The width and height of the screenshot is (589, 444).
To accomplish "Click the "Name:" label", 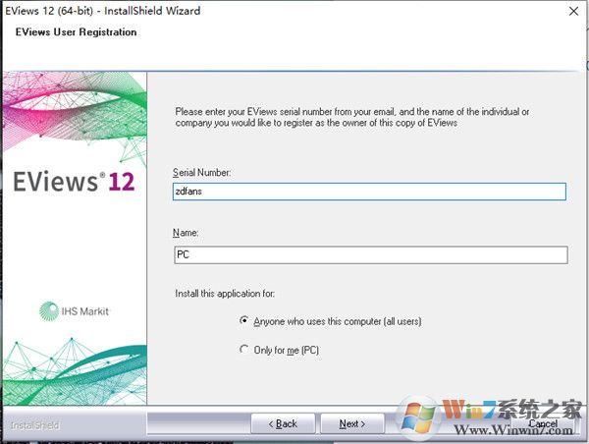I will pyautogui.click(x=186, y=233).
